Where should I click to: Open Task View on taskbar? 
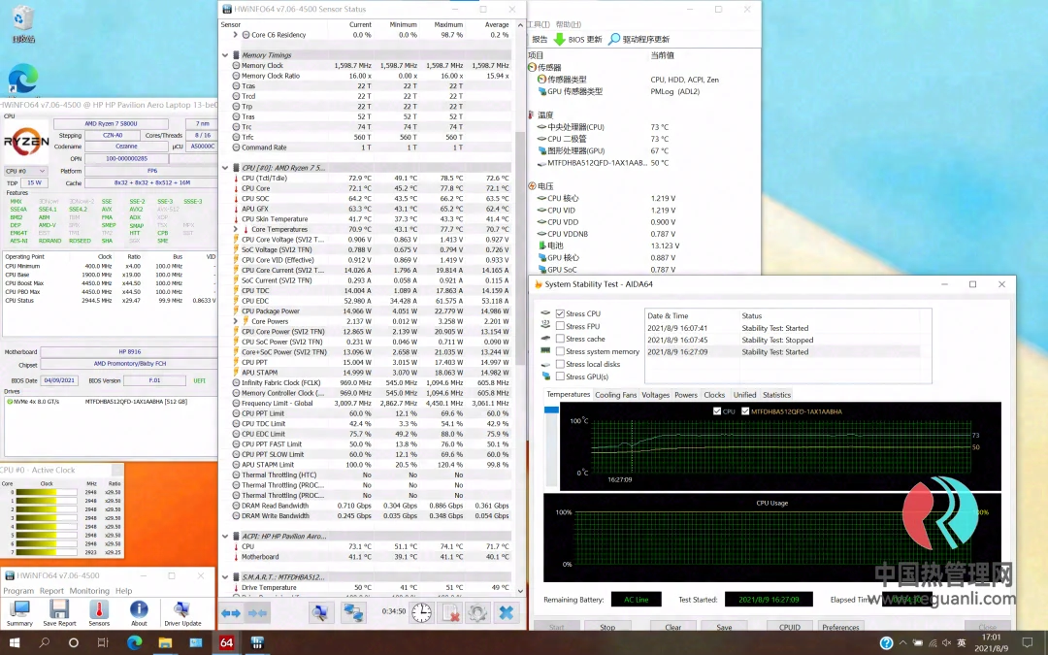(x=102, y=643)
